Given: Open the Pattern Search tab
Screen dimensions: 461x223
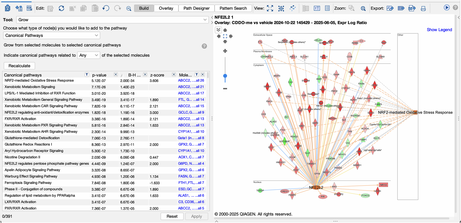Looking at the screenshot, I should 233,8.
